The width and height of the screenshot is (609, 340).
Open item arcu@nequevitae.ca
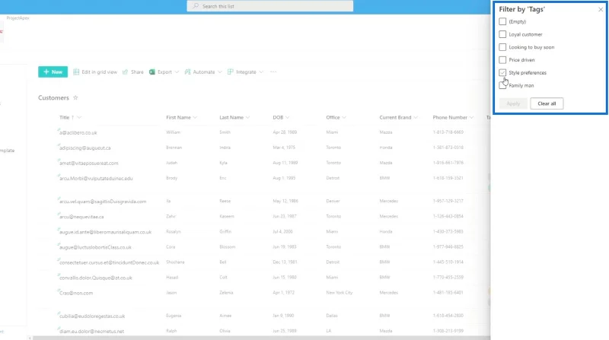click(81, 217)
